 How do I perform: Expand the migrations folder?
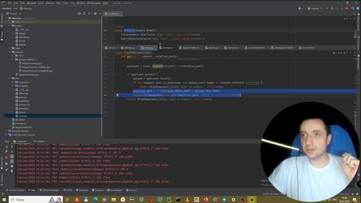click(13, 82)
